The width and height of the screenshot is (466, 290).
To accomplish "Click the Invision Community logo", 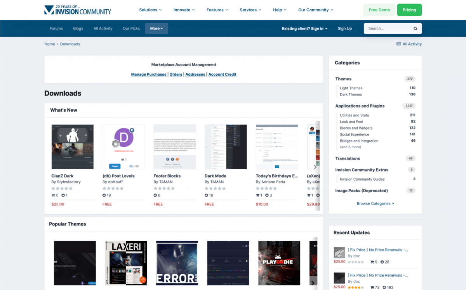I will click(78, 10).
